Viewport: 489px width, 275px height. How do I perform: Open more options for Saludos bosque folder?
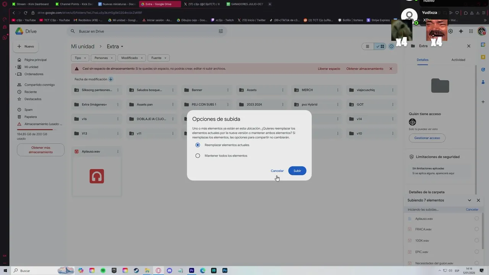[x=173, y=90]
